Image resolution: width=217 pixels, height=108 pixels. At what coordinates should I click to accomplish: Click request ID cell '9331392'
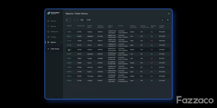coord(100,50)
